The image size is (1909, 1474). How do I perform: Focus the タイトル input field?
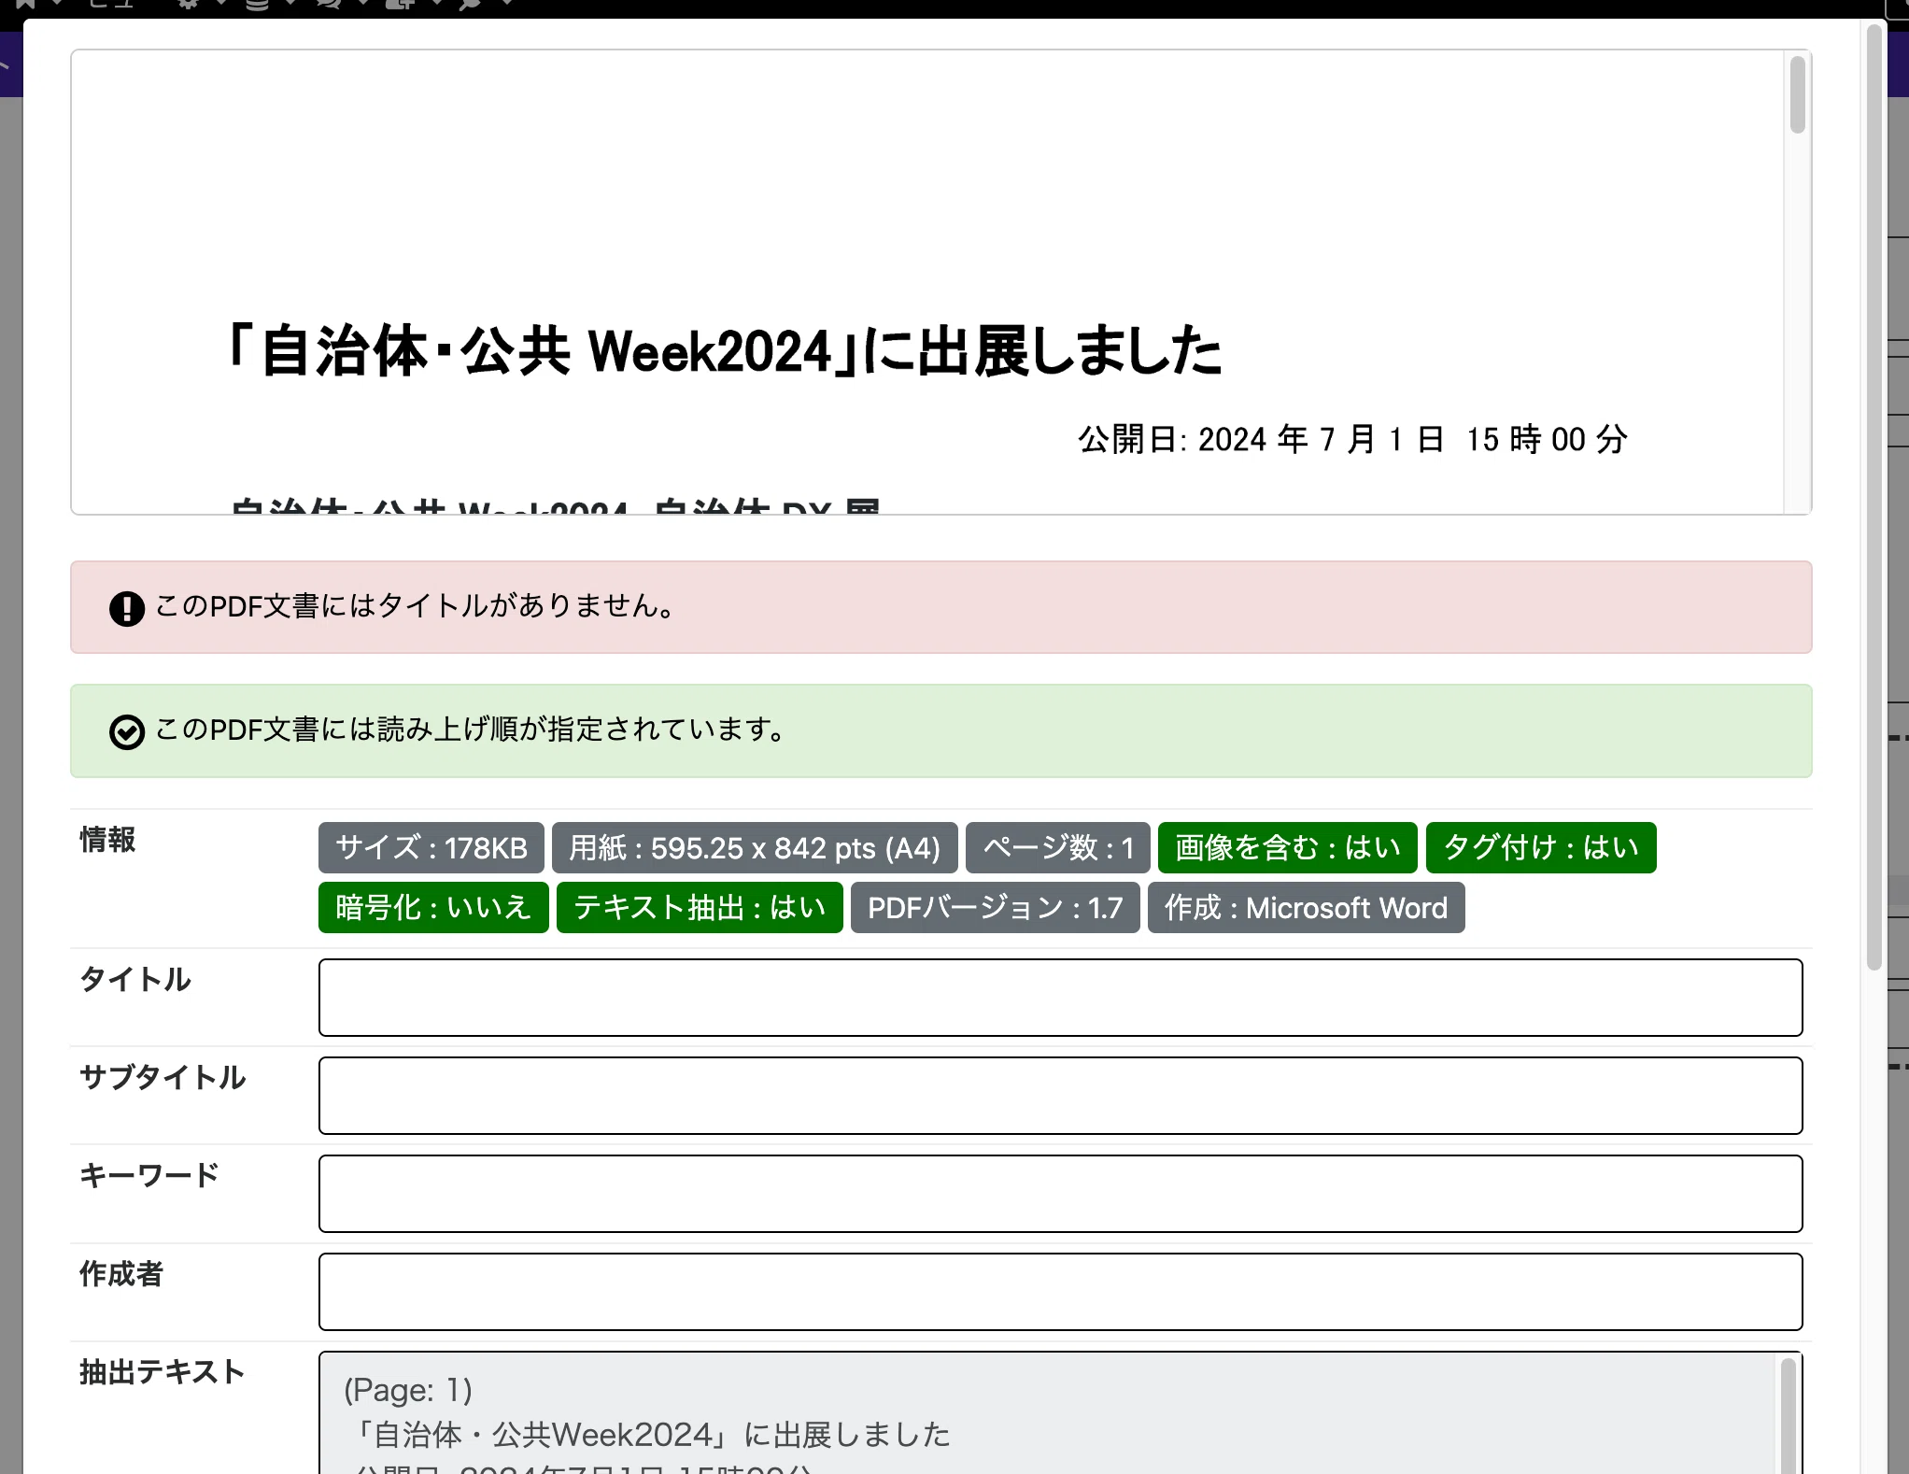click(x=1060, y=998)
